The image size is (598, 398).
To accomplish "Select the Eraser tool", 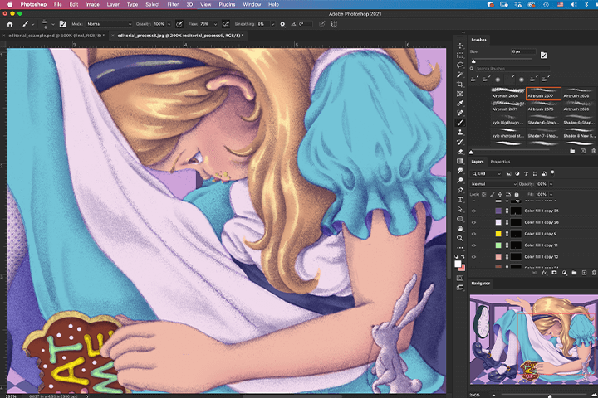I will [x=460, y=152].
